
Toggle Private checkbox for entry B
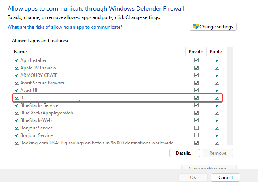click(x=196, y=98)
